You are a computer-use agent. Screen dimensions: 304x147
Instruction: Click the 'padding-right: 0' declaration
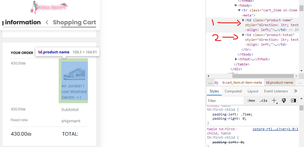point(229,118)
